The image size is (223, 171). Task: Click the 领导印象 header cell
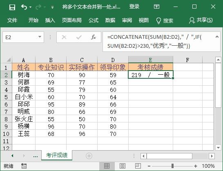113,67
